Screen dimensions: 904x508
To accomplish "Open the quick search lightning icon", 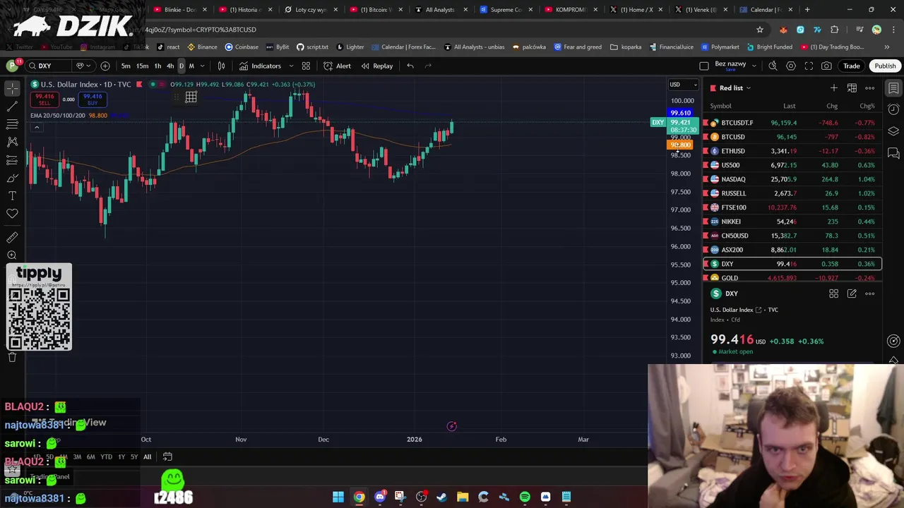I will [x=773, y=66].
